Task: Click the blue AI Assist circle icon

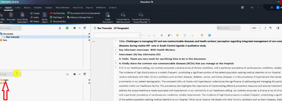Action: tap(209, 36)
